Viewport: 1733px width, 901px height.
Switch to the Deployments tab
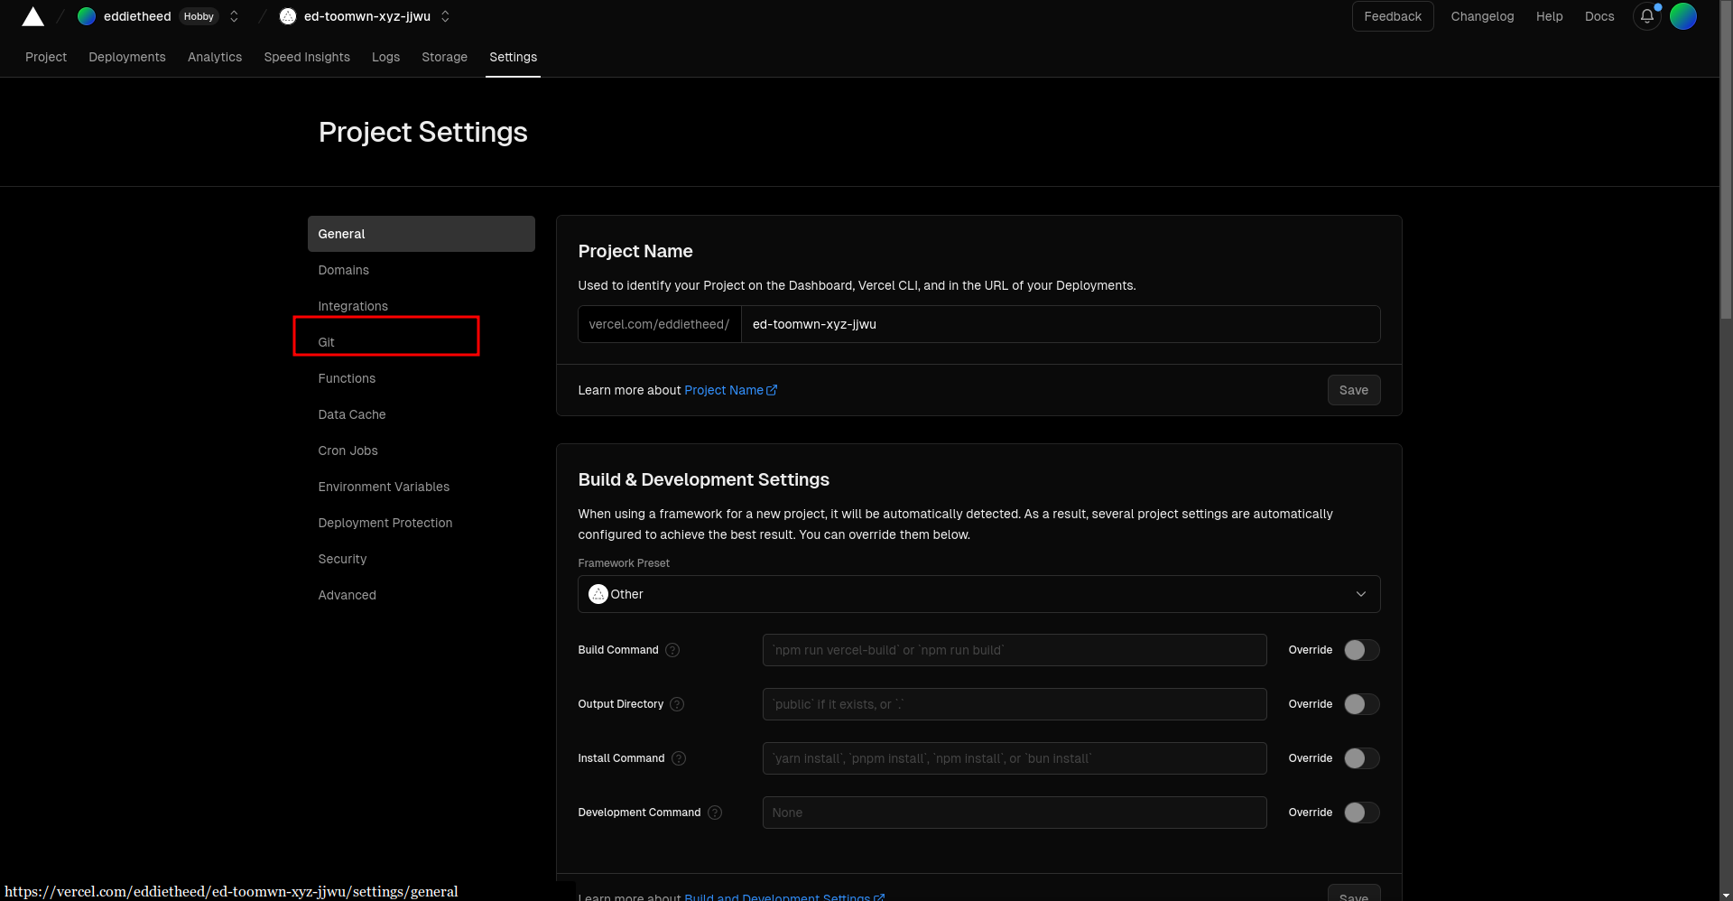(x=127, y=57)
